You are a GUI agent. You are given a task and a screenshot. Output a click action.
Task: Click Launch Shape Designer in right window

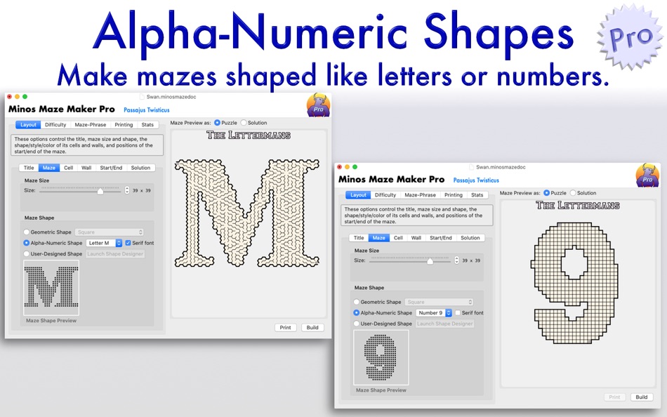445,324
